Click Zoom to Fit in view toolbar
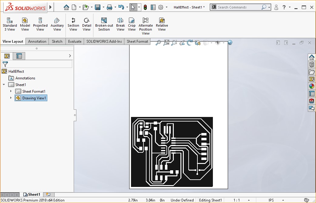 (166, 43)
